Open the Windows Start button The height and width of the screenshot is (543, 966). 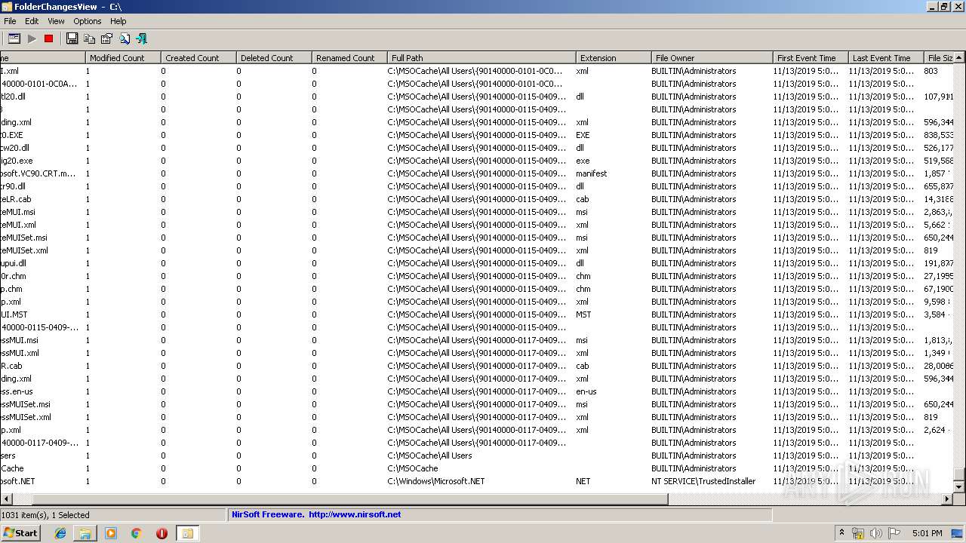tap(20, 533)
